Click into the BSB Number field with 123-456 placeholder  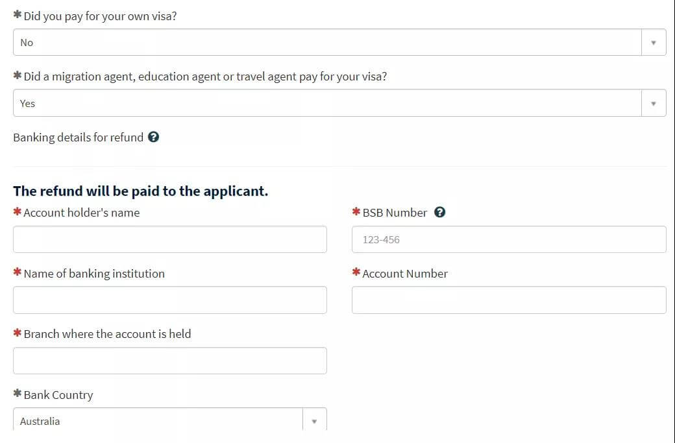[509, 239]
